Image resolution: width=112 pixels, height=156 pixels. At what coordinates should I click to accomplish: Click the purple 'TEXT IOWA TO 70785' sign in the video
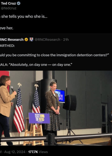(x=39, y=118)
